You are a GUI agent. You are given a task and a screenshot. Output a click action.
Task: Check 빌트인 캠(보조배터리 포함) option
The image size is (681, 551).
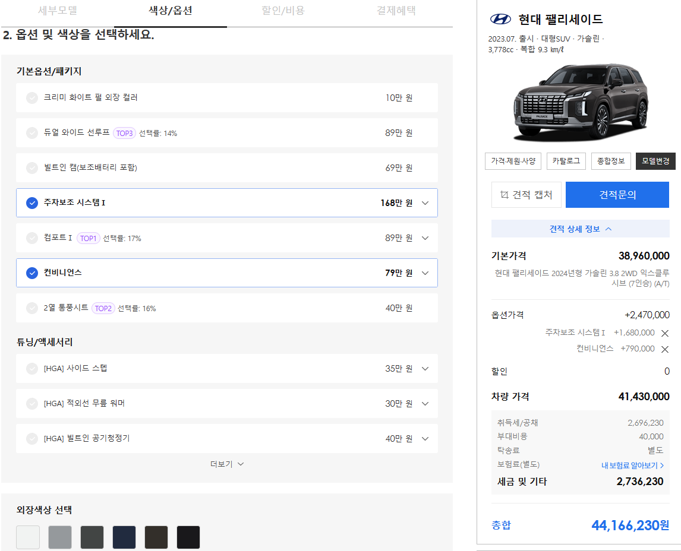tap(31, 168)
